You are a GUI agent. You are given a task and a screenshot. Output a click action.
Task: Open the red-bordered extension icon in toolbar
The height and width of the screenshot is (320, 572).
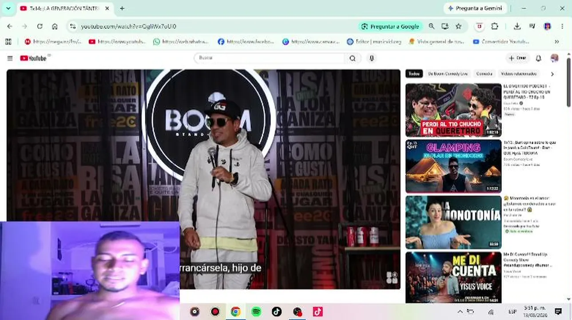[x=479, y=26]
